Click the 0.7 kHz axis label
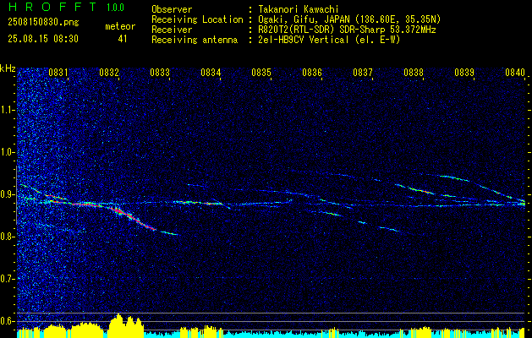Image resolution: width=532 pixels, height=338 pixels. [8, 279]
